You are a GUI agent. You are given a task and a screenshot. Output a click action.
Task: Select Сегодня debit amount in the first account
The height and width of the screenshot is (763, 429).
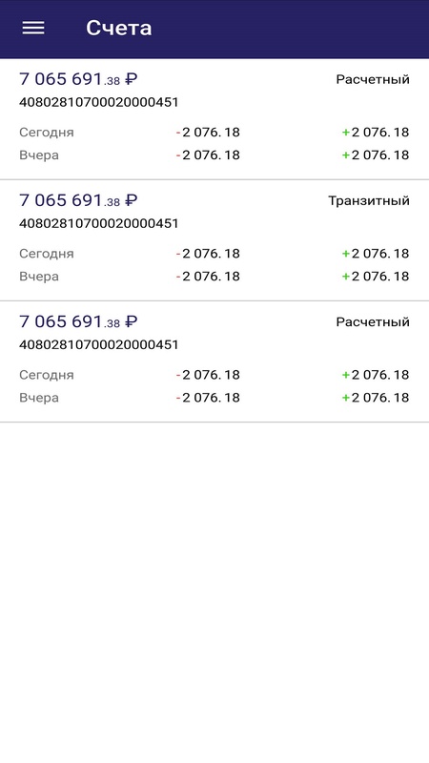coord(208,132)
